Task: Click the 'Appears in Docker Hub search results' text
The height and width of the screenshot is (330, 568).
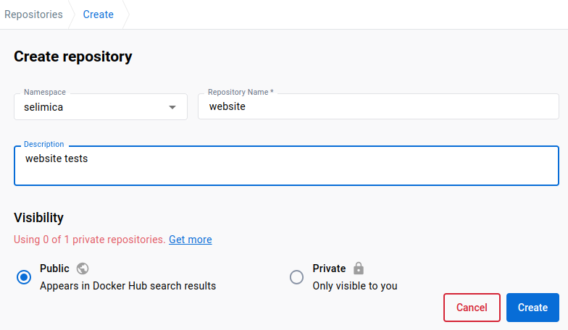Action: 128,286
